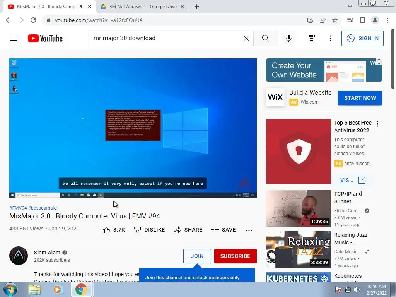This screenshot has height=297, width=396.
Task: Open the YouTube apps grid
Action: [x=312, y=38]
